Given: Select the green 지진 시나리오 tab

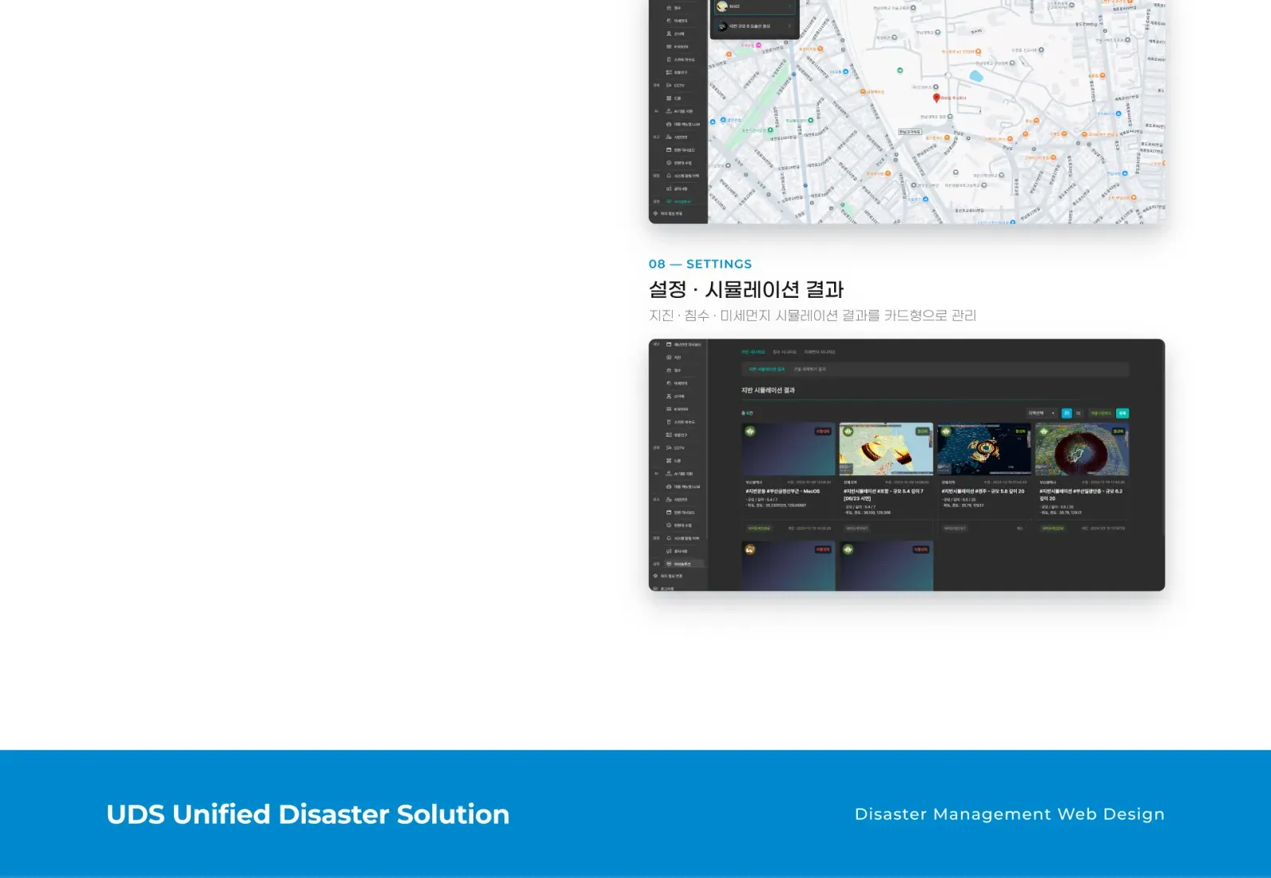Looking at the screenshot, I should (x=753, y=352).
